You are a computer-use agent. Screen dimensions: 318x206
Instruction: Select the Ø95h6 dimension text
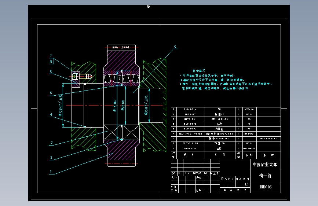point(123,105)
